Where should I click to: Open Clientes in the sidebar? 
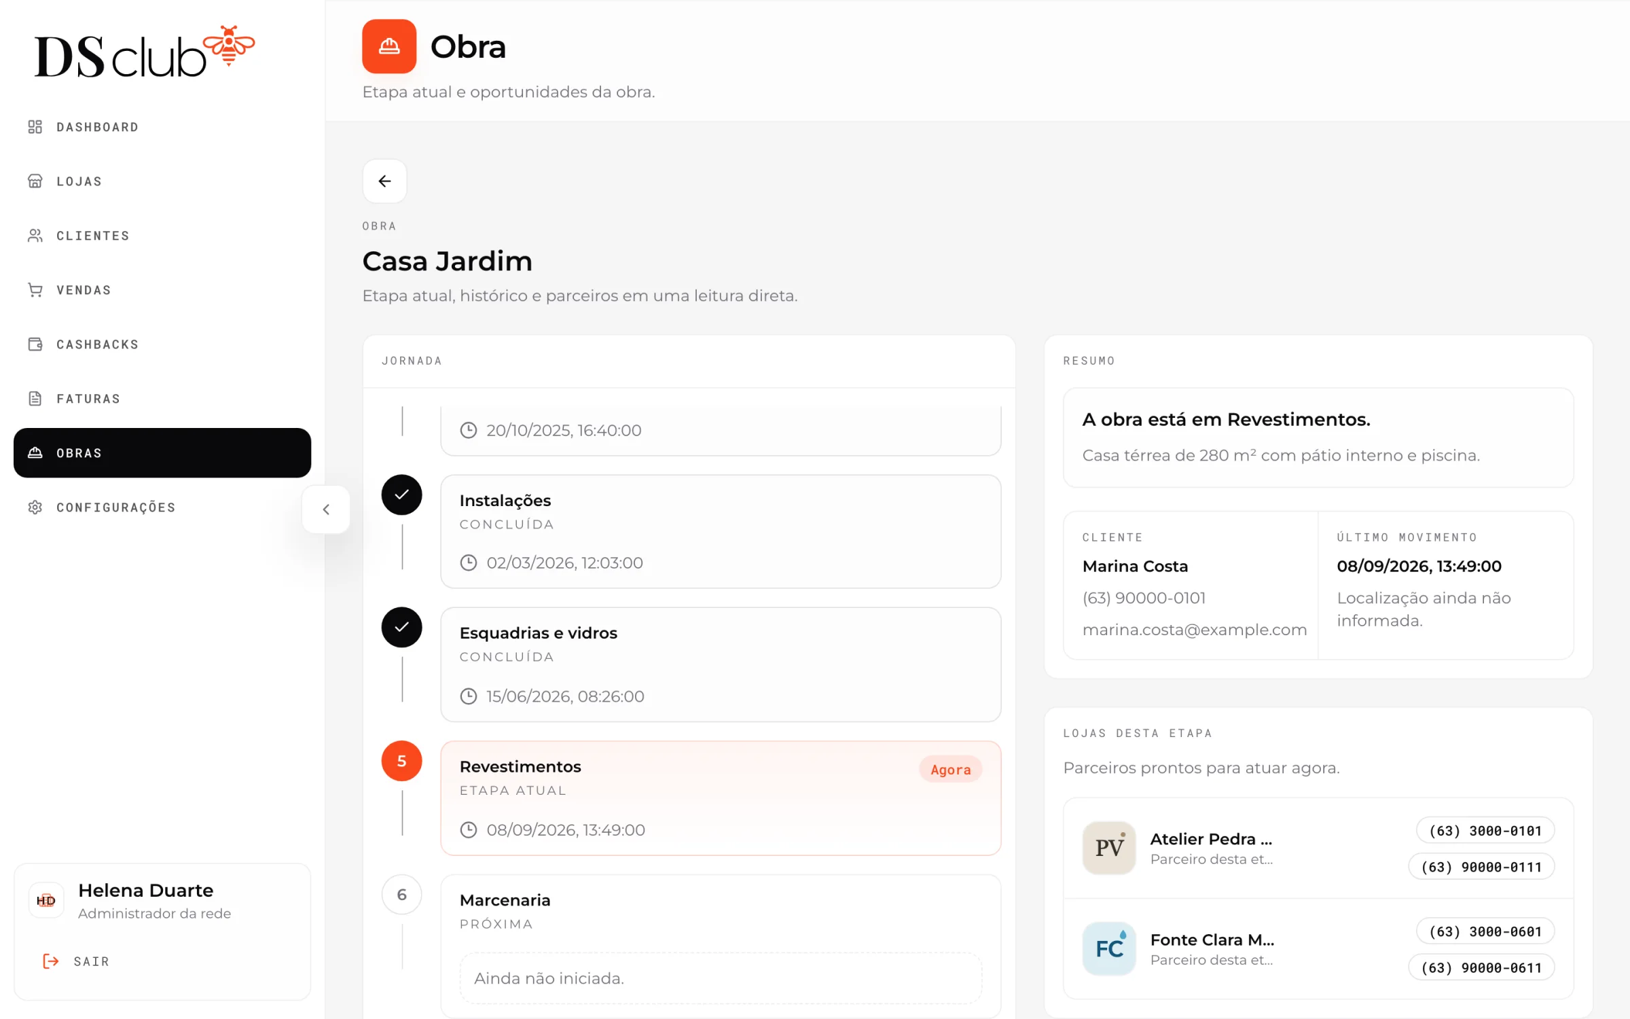162,236
